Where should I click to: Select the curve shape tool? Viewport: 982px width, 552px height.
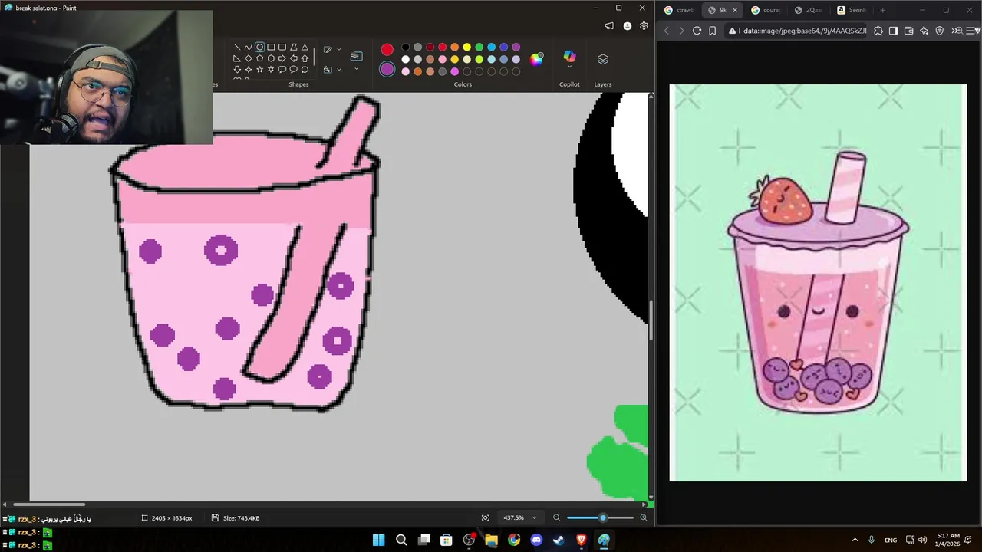[248, 48]
